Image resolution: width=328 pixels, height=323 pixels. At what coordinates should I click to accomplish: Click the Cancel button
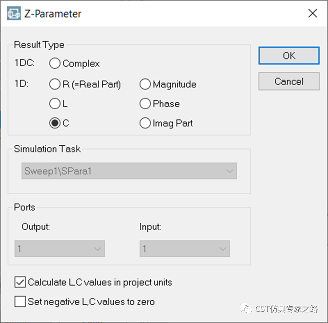[x=289, y=82]
